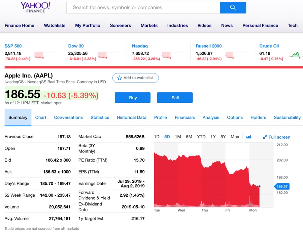Switch to the Profile tab

pyautogui.click(x=161, y=118)
